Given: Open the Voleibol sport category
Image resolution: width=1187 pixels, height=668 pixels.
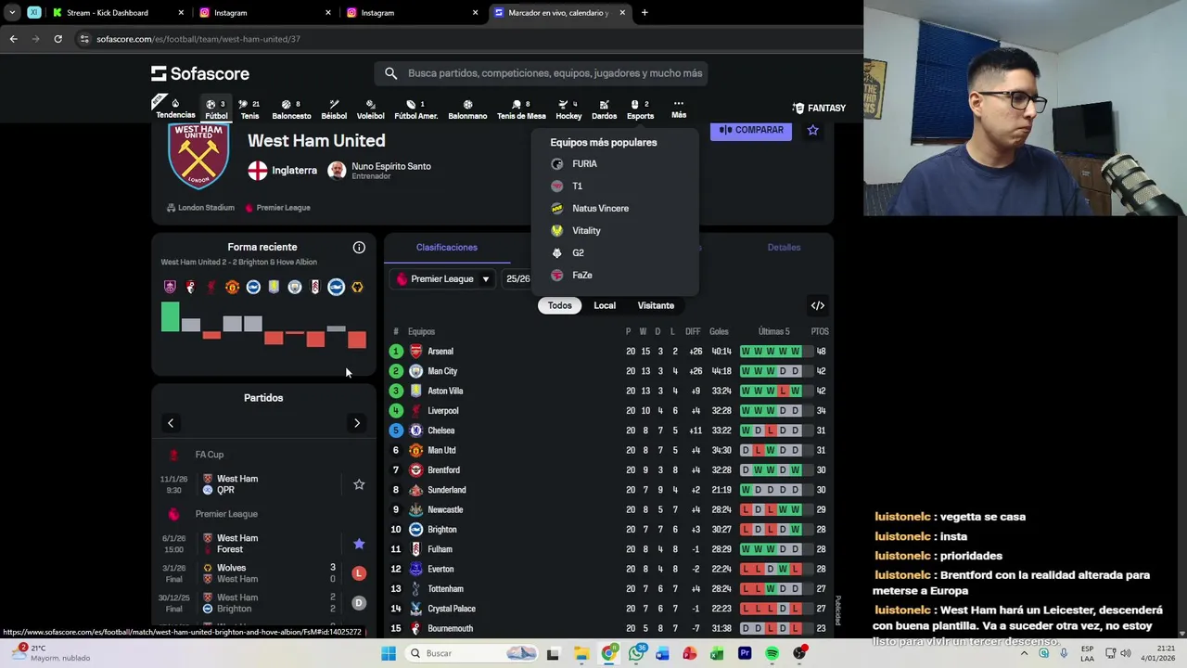Looking at the screenshot, I should tap(371, 109).
